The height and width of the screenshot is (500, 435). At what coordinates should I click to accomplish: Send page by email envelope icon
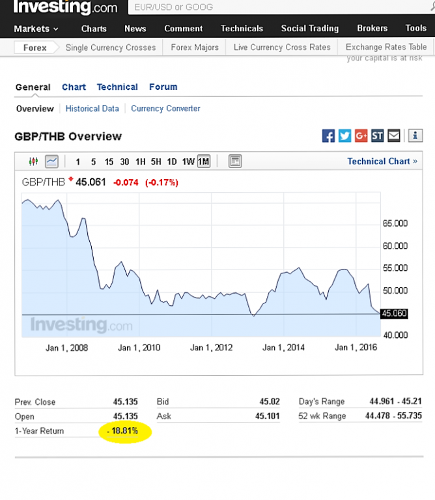coord(394,135)
